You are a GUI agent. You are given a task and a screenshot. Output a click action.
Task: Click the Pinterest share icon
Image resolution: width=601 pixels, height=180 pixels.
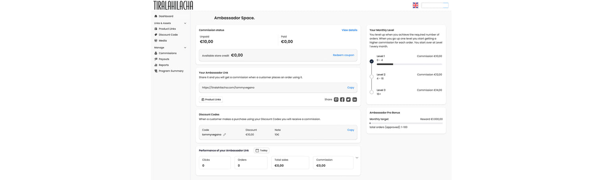click(336, 100)
